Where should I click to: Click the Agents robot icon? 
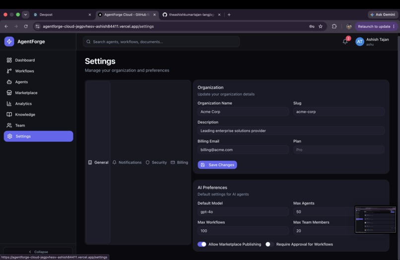[x=9, y=82]
